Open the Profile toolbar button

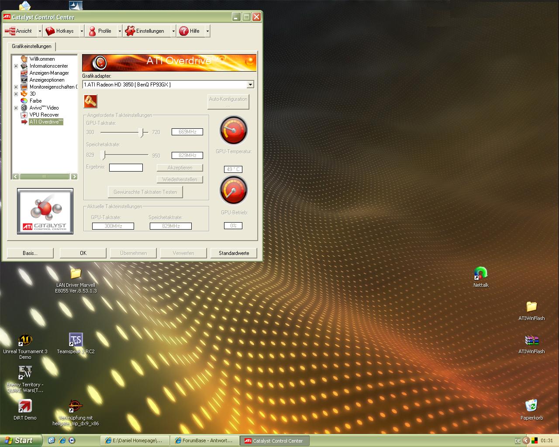click(x=100, y=31)
